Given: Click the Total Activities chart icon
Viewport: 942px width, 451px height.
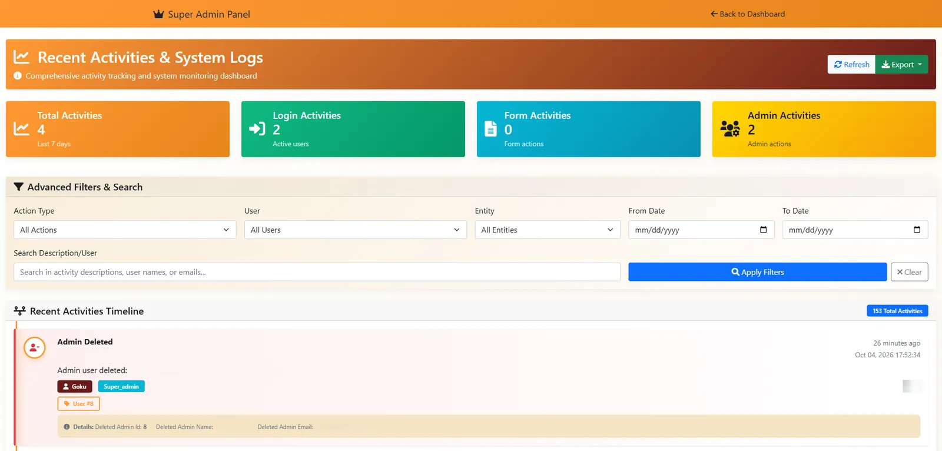Looking at the screenshot, I should tap(21, 129).
